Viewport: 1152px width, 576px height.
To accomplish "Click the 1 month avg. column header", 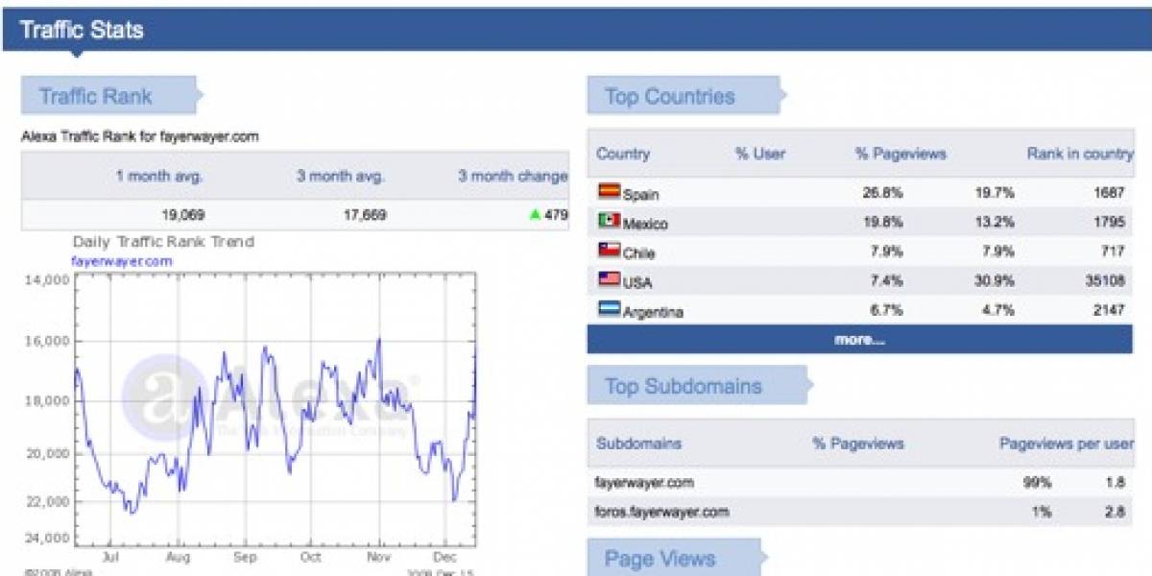I will coord(159,177).
